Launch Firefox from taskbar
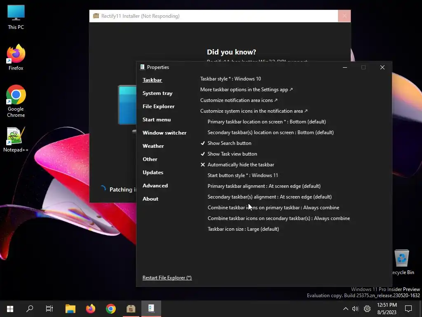This screenshot has height=317, width=422. point(91,309)
